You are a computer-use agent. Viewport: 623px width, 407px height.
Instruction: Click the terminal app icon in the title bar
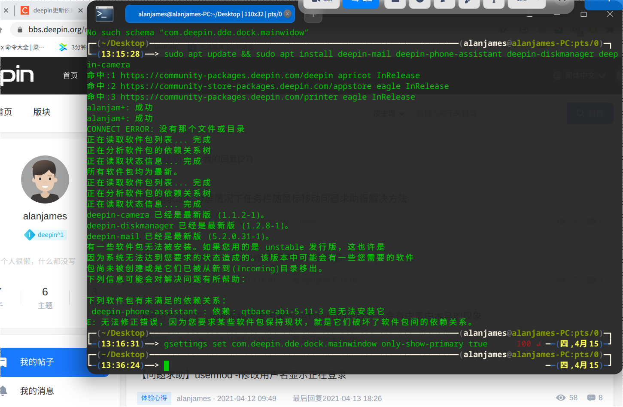pos(104,14)
